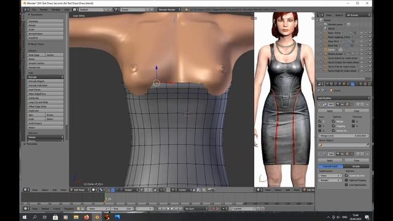Open the Add Modifier dropdown
The height and width of the screenshot is (221, 393).
point(344,98)
